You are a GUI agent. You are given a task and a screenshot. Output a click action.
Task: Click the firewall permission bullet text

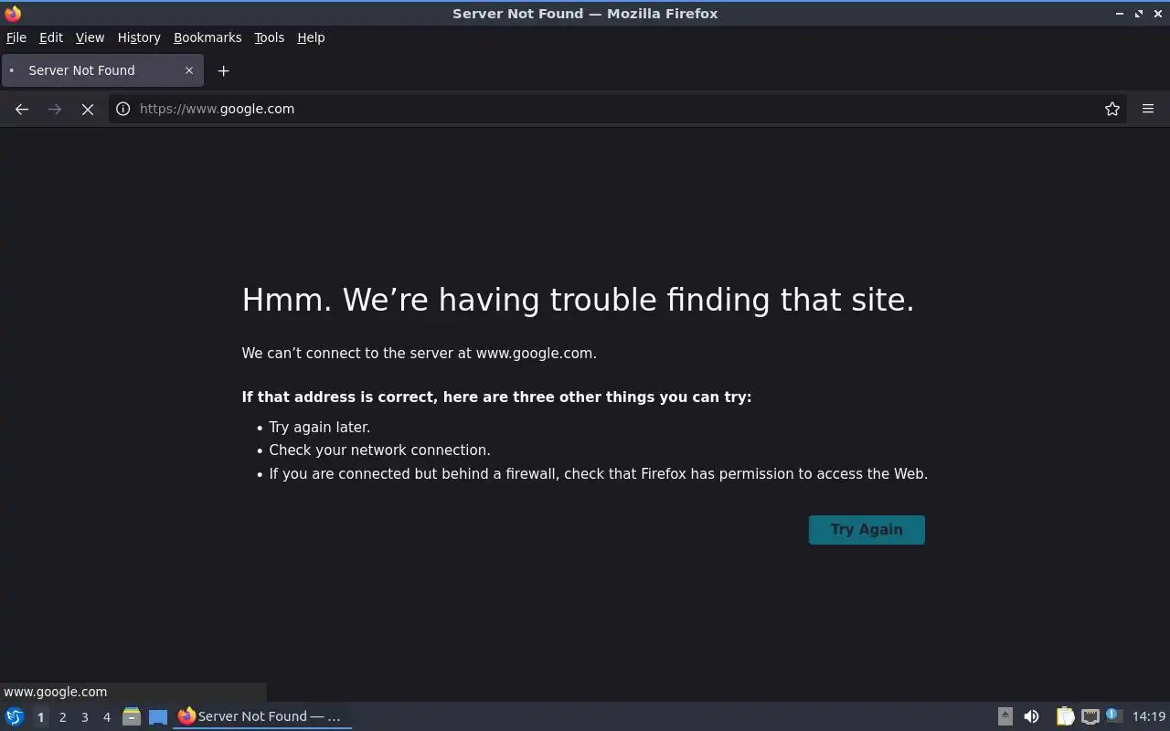coord(598,473)
